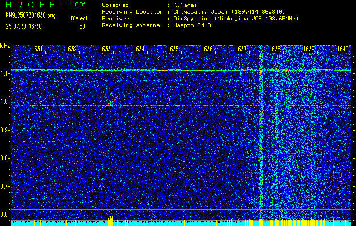The width and height of the screenshot is (356, 226).
Task: Click the 1638 time marker
Action: coord(275,49)
